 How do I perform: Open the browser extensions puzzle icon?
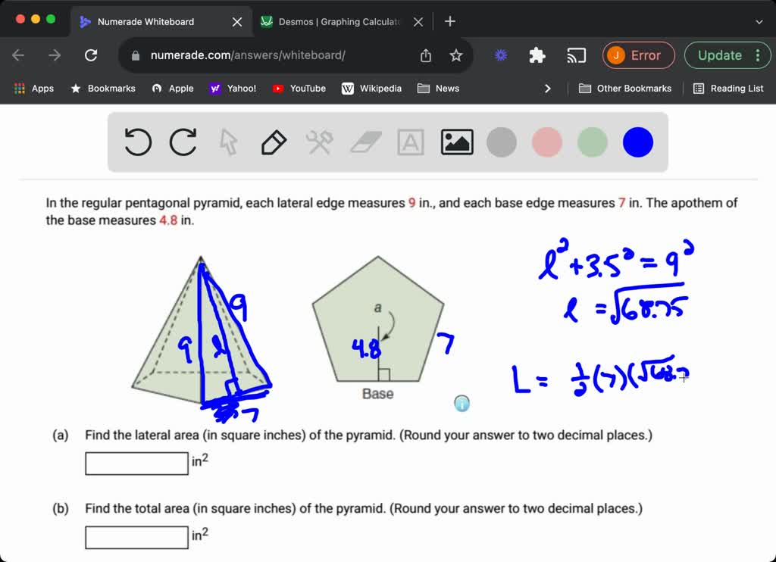pyautogui.click(x=537, y=55)
